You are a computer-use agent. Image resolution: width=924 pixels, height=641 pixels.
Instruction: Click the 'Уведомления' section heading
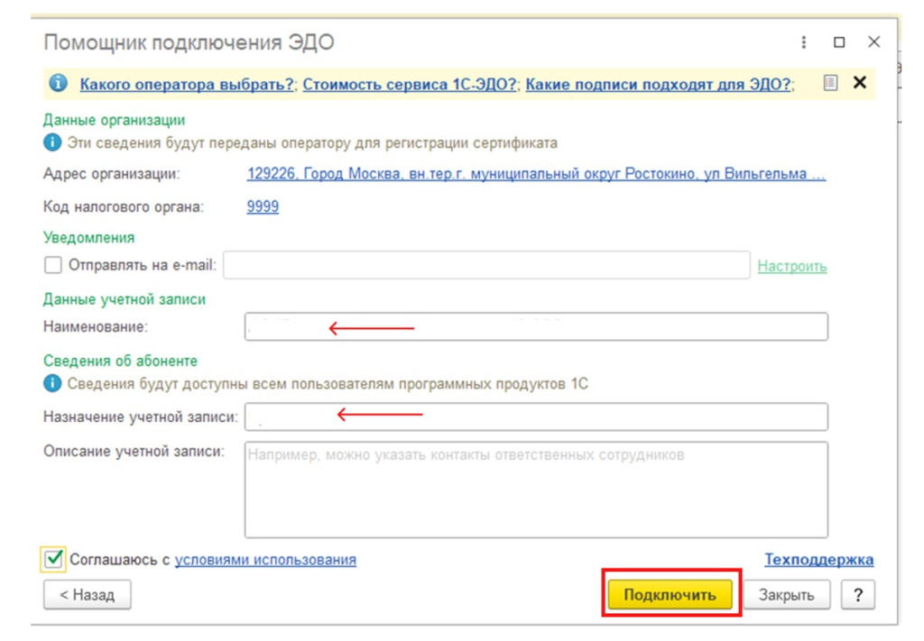[89, 237]
